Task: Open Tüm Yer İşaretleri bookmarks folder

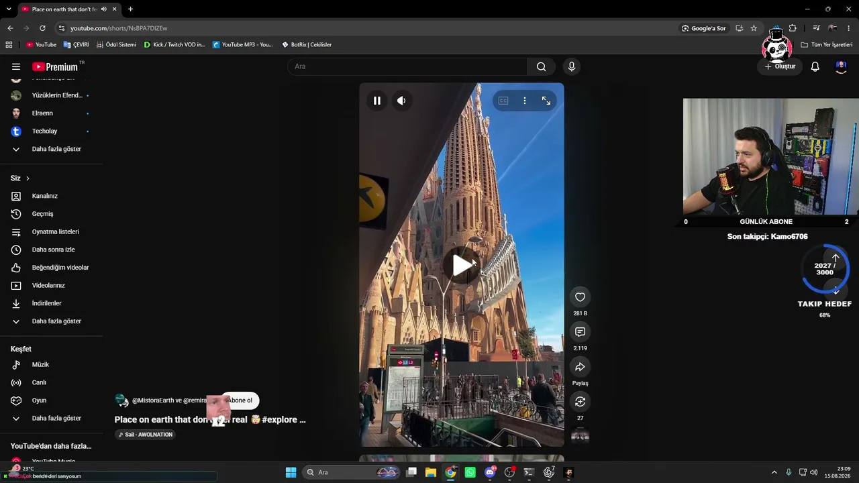Action: [827, 45]
